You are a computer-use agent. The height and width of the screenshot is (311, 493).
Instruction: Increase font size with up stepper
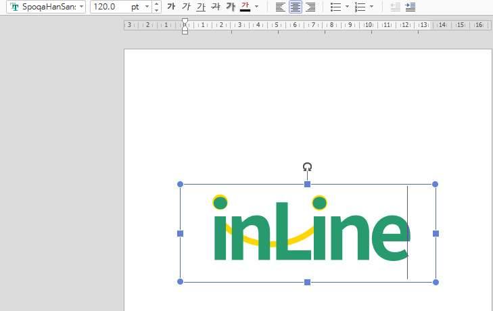[x=157, y=4]
